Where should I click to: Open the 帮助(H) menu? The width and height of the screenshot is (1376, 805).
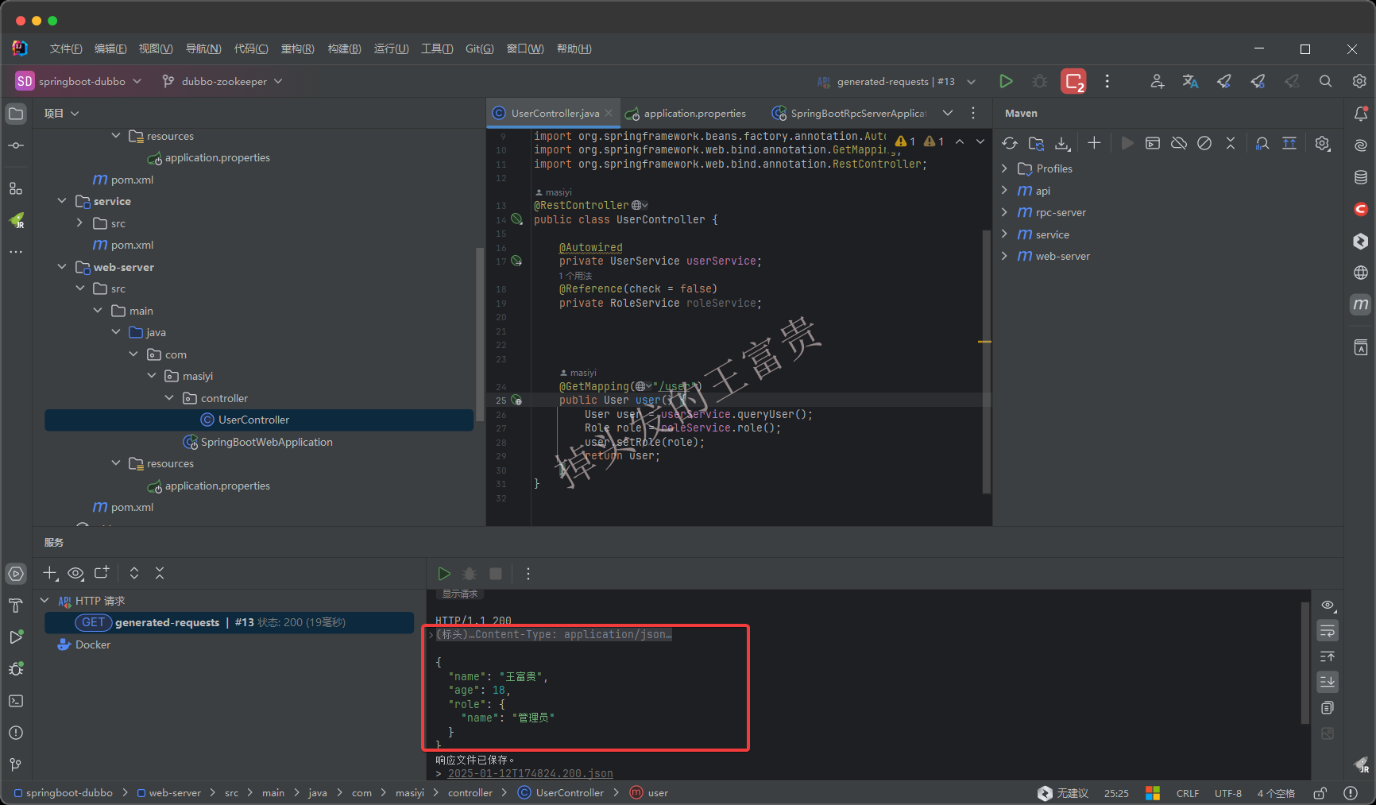coord(574,48)
